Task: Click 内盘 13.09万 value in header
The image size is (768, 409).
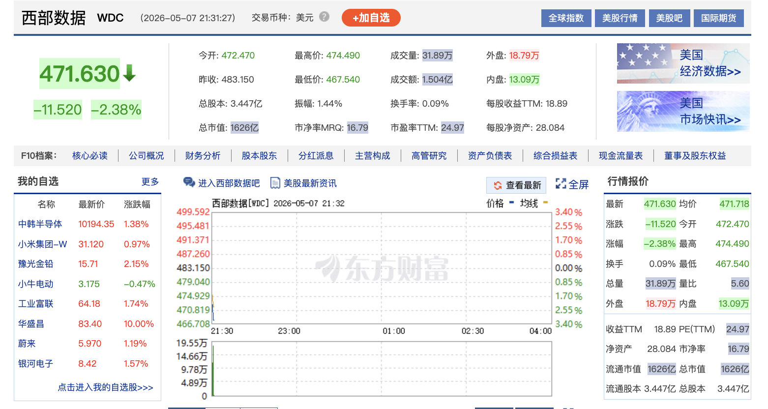Action: [524, 80]
